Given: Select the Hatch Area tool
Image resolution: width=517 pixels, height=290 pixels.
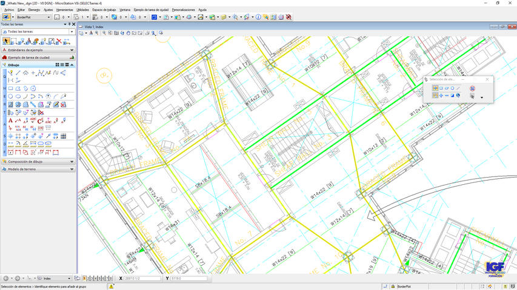Looking at the screenshot, I should click(x=10, y=105).
